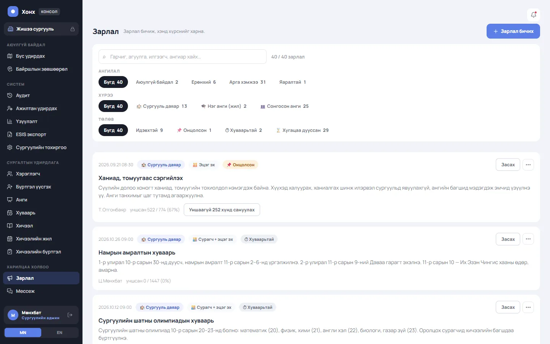Click the ESIS экспорт file icon
Screen dimensions: 550x344
(10, 135)
